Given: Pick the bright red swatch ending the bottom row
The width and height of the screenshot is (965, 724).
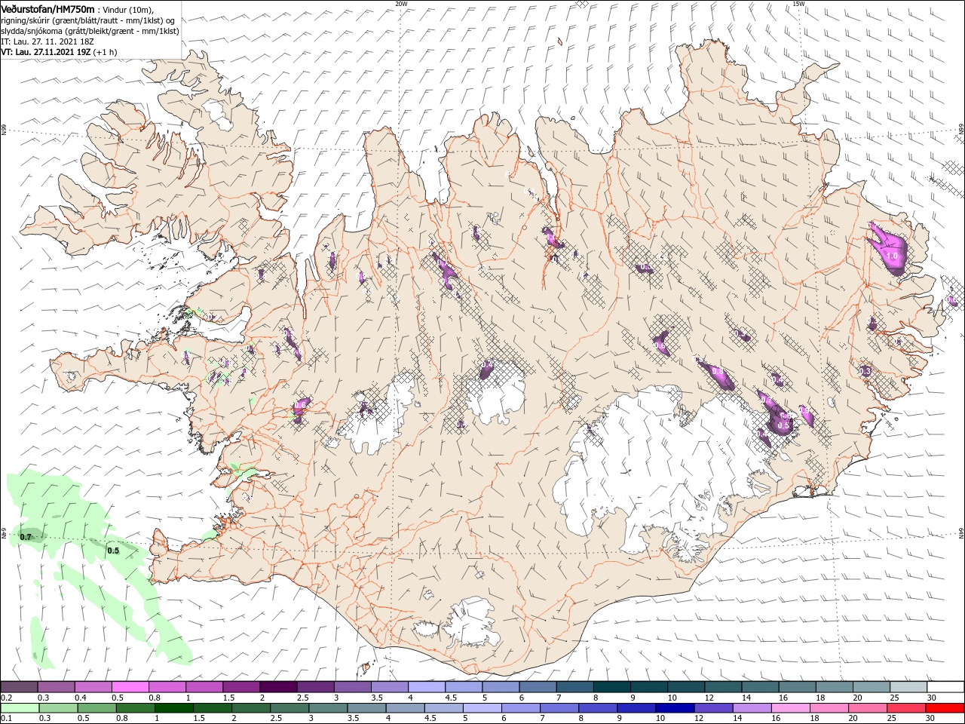Looking at the screenshot, I should pos(946,708).
